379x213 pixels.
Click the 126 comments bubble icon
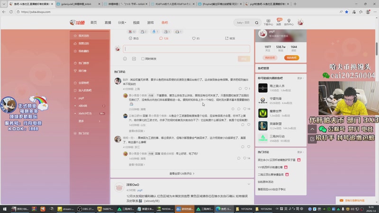click(161, 38)
